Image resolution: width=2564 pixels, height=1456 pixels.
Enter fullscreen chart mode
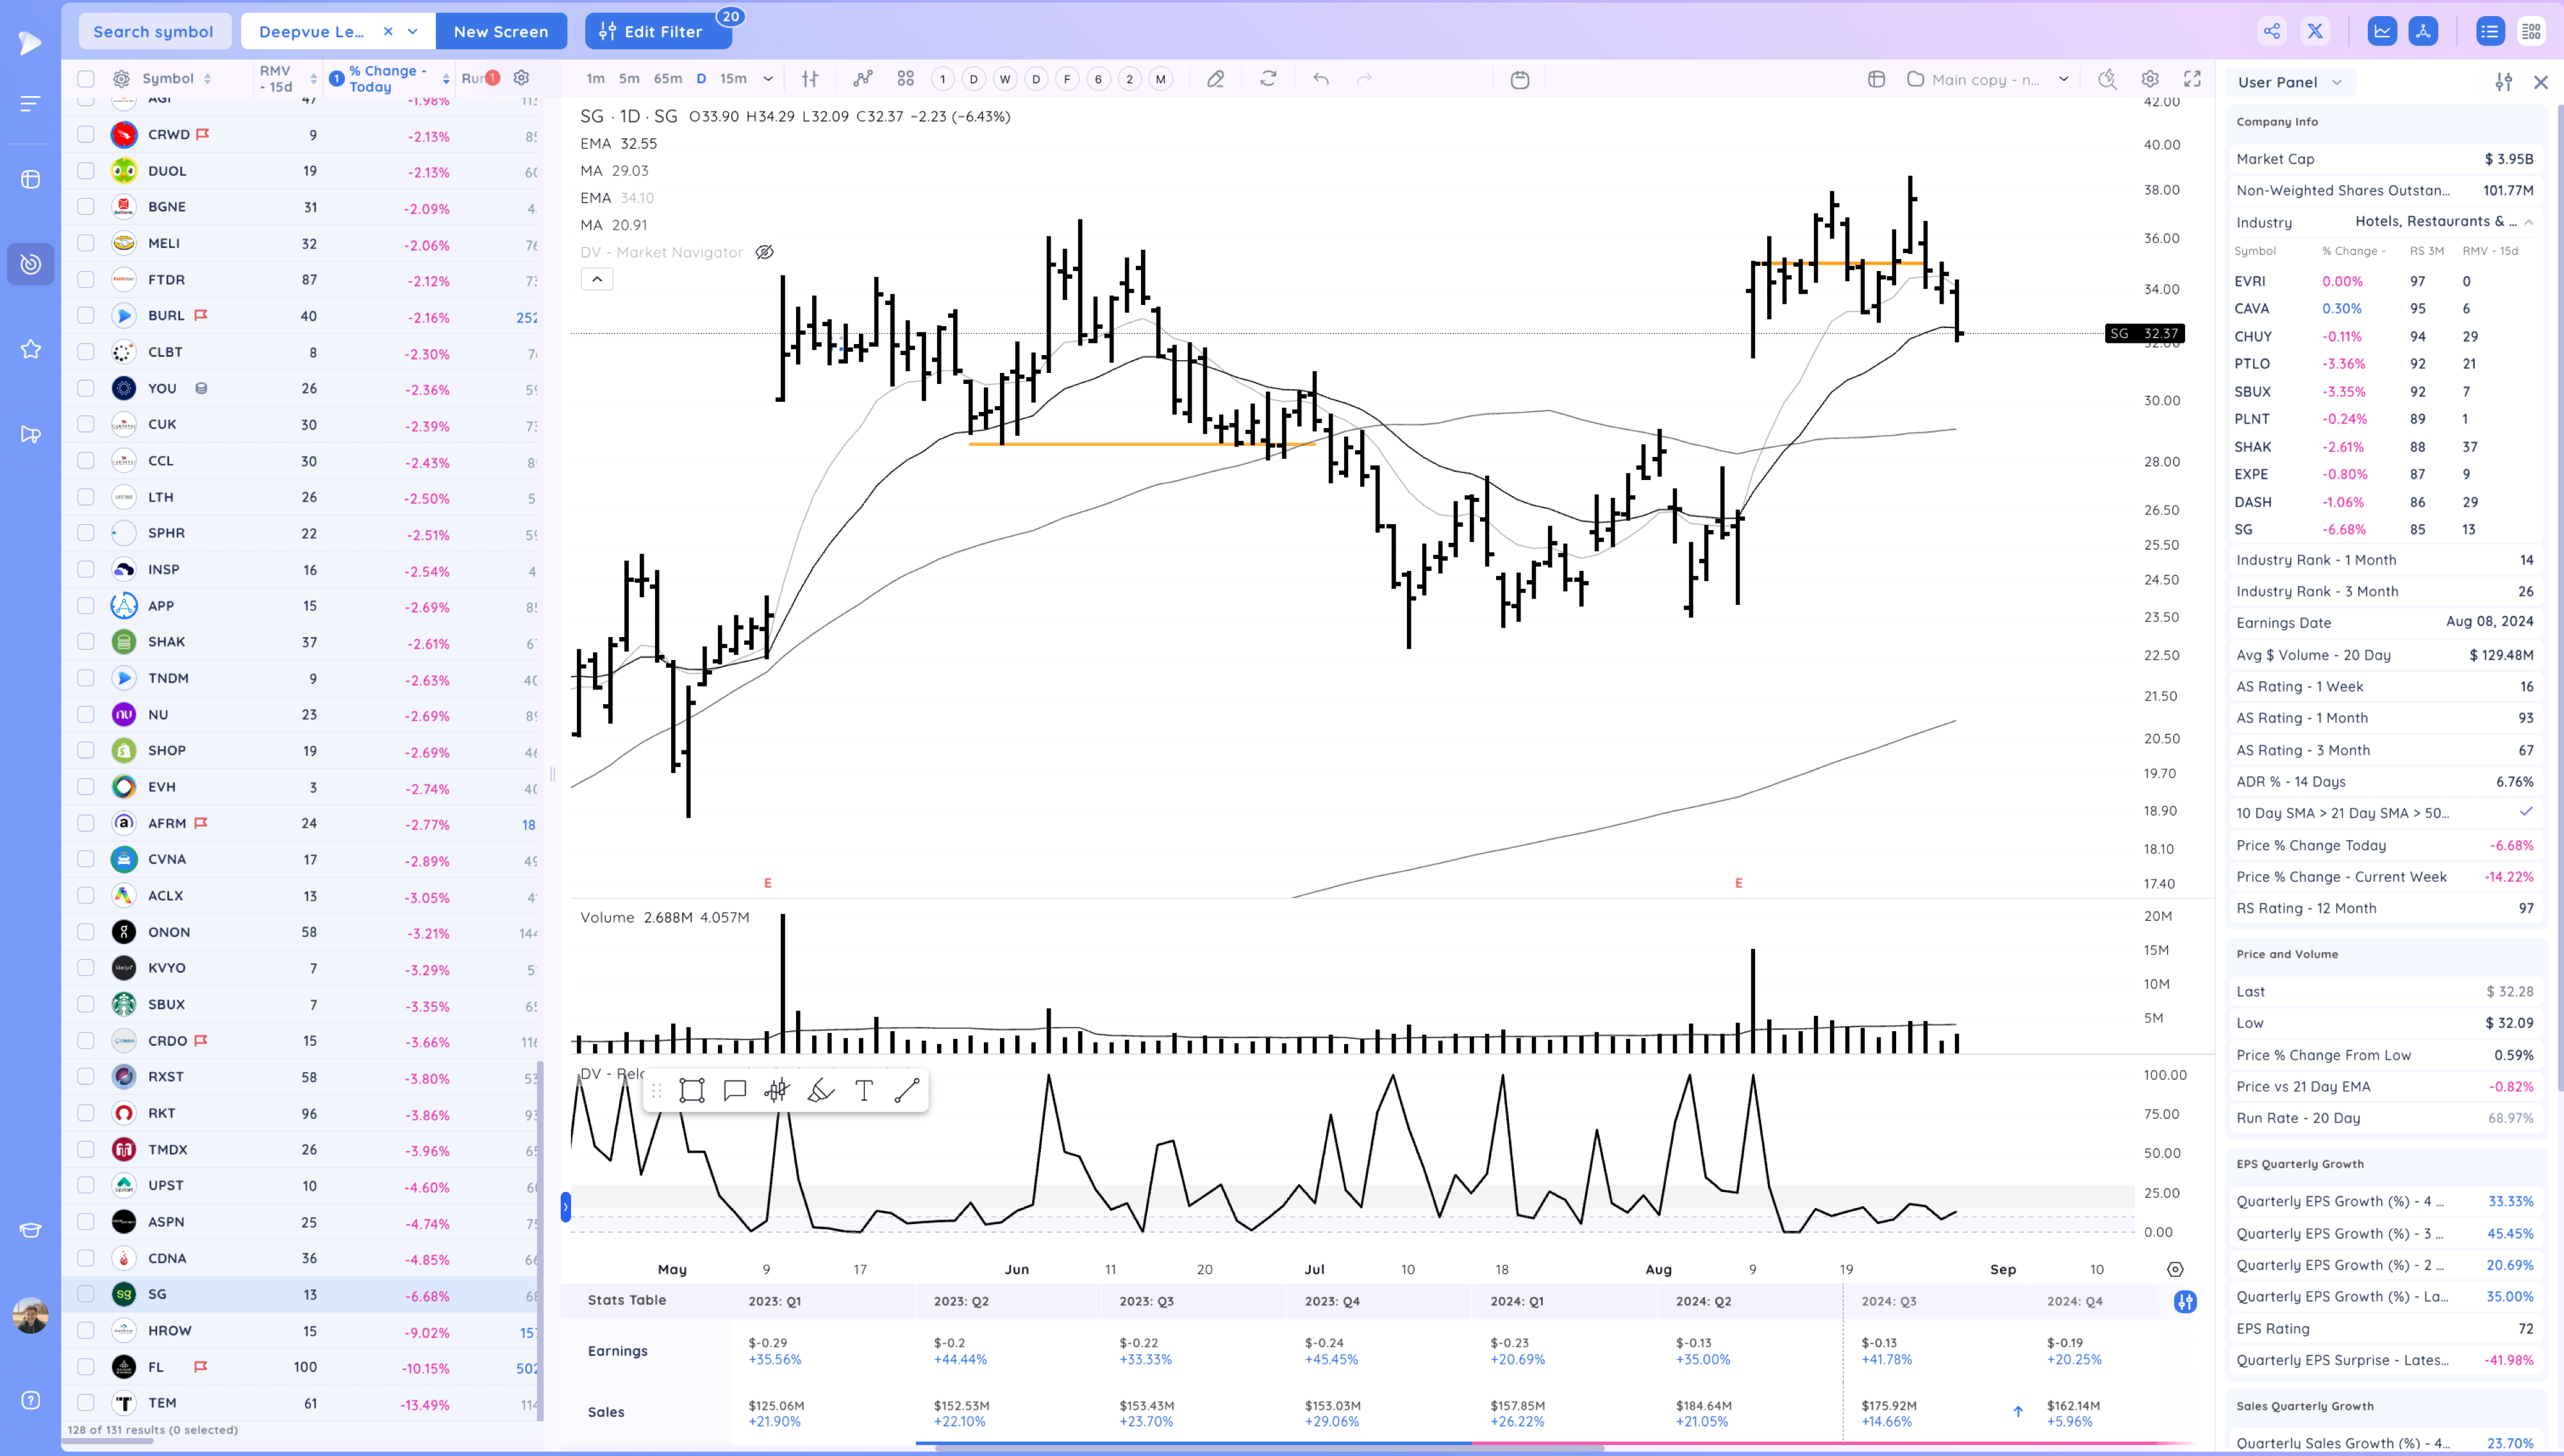point(2192,79)
